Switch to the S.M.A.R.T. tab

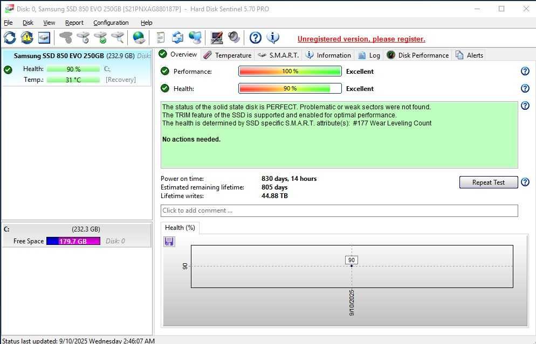tap(278, 55)
